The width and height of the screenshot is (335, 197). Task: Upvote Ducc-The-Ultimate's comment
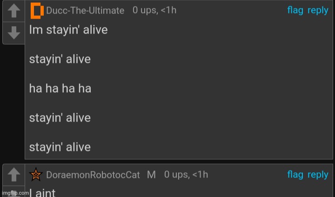(14, 11)
